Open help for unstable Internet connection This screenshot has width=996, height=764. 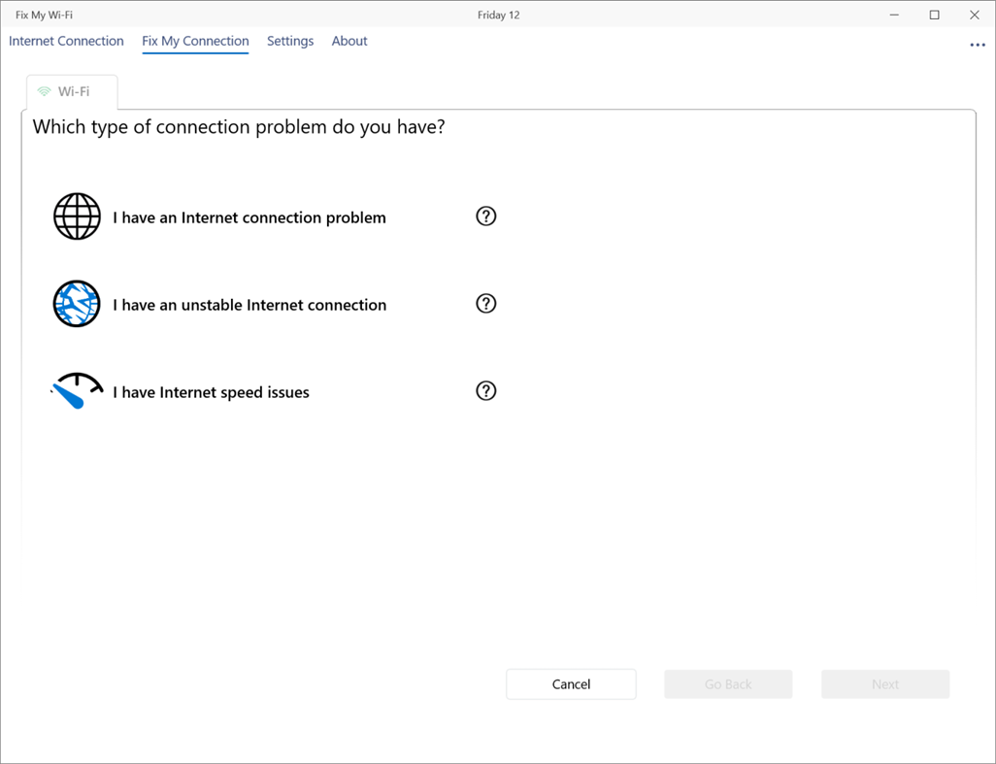486,304
